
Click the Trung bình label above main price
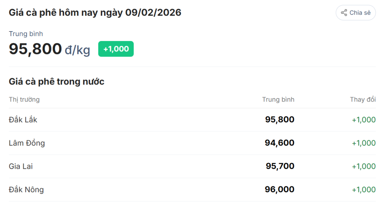pyautogui.click(x=26, y=34)
